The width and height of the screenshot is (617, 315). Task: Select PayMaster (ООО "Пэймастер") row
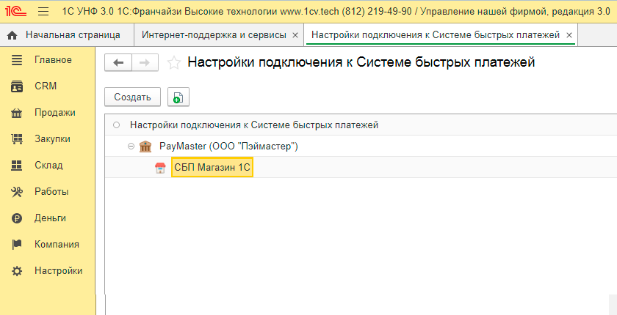(361, 147)
